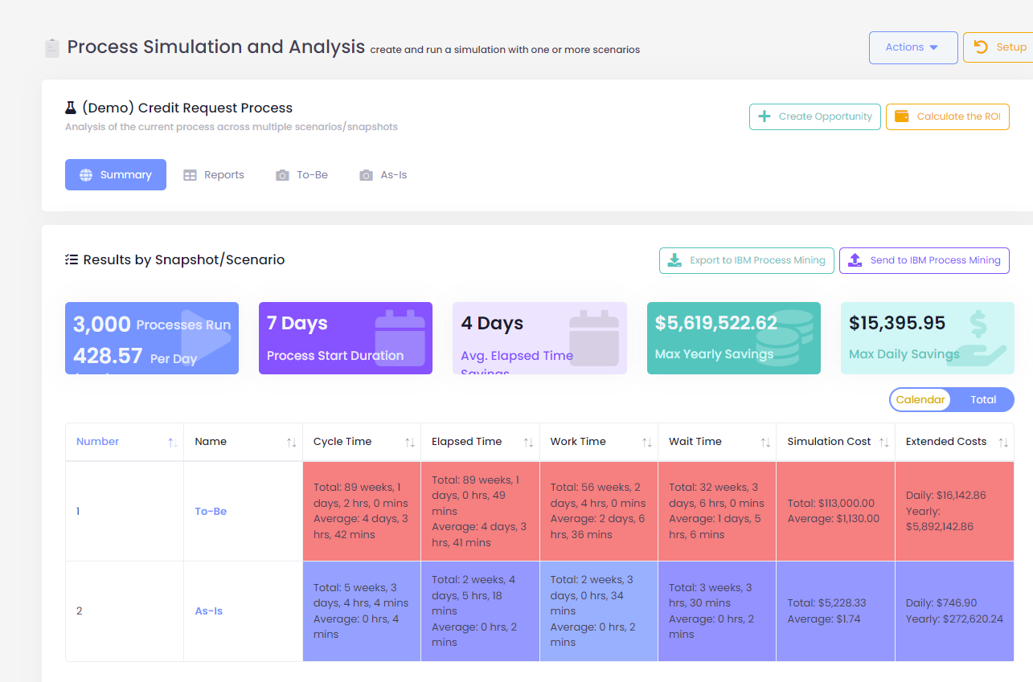Click the Max Yearly Savings card
This screenshot has width=1033, height=682.
(733, 337)
